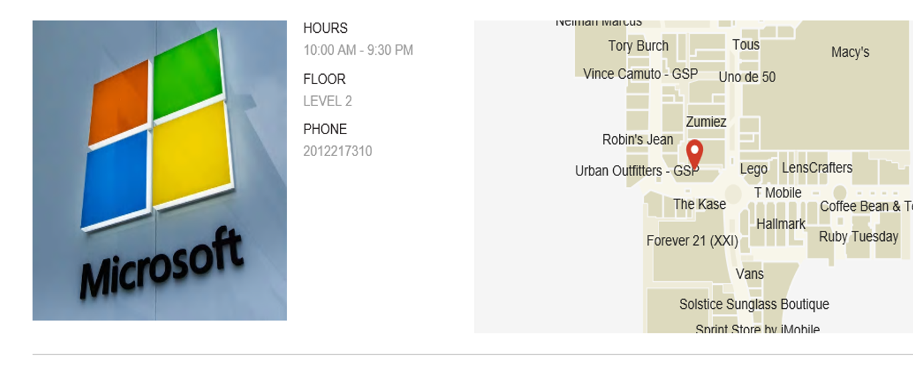Click the store phone number 2012217310
The height and width of the screenshot is (365, 913).
pyautogui.click(x=337, y=151)
